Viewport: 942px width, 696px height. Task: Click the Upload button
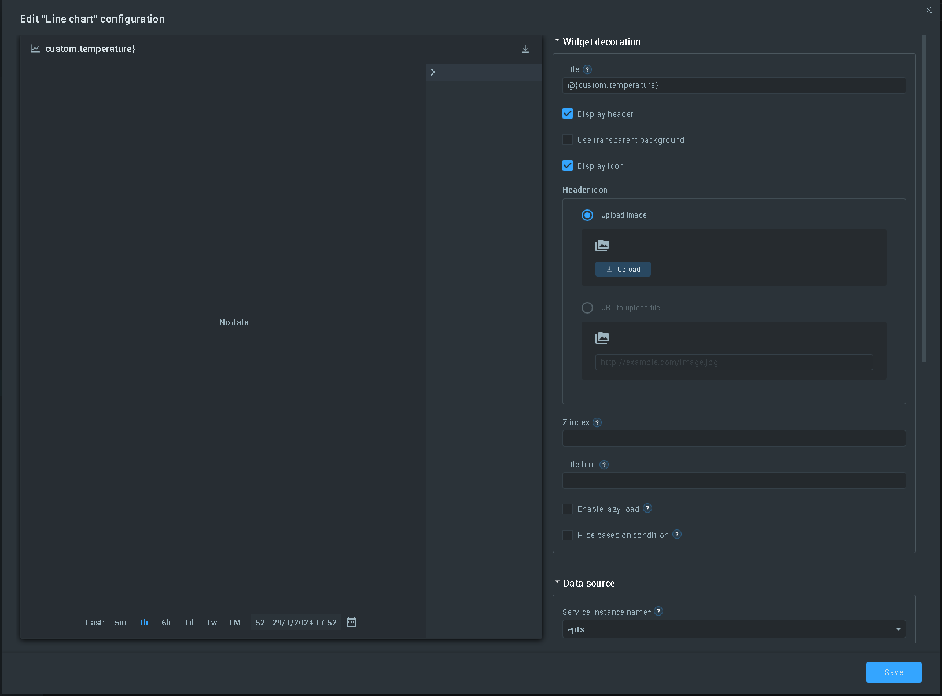[623, 269]
